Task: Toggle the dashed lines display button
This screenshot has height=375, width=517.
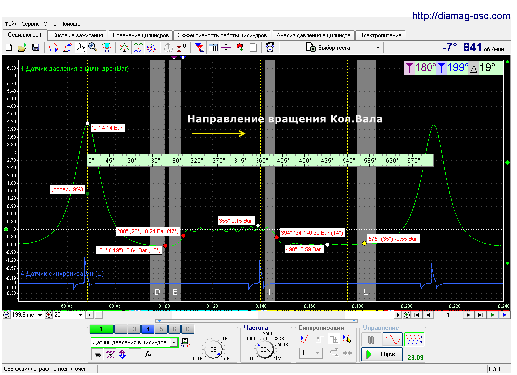Action: pyautogui.click(x=135, y=355)
